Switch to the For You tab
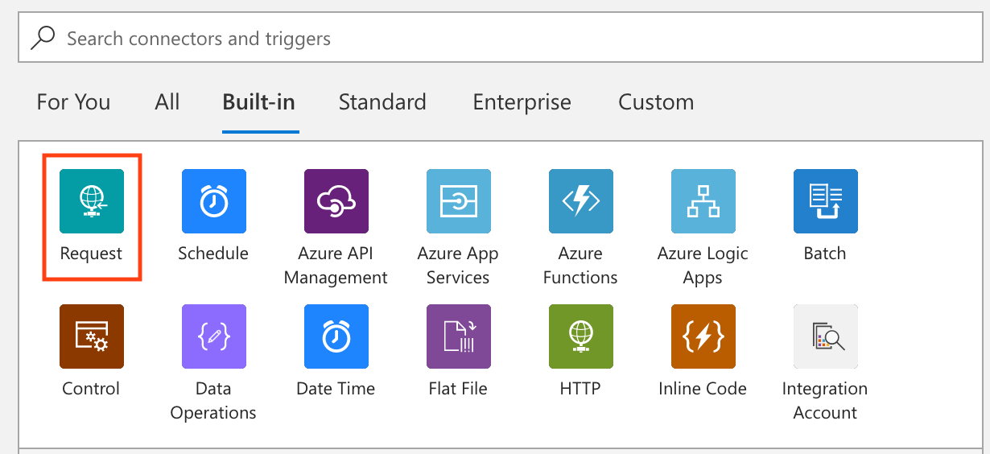 click(73, 102)
